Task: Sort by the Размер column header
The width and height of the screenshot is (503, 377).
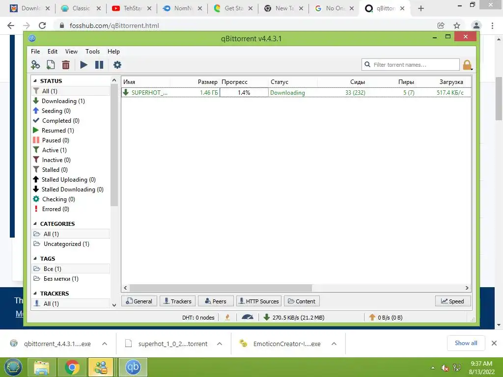Action: [195, 82]
